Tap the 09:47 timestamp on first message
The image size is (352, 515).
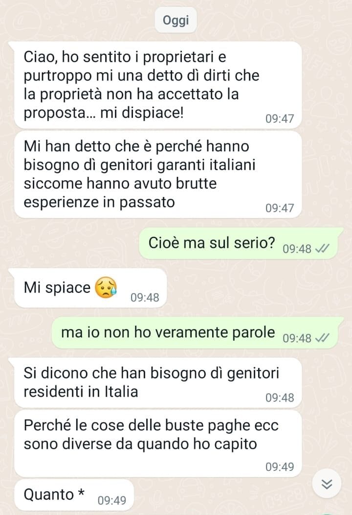pos(280,118)
